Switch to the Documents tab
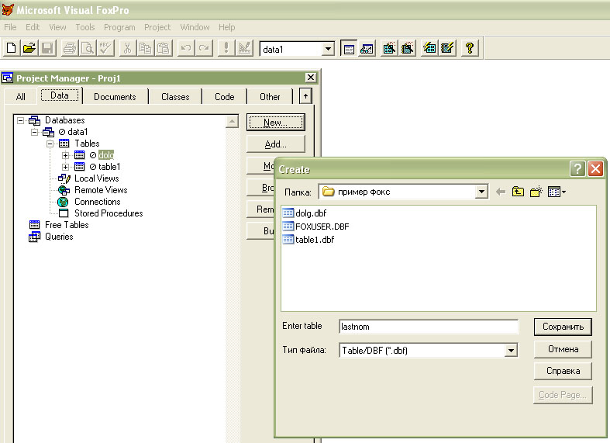This screenshot has height=443, width=610. [115, 97]
